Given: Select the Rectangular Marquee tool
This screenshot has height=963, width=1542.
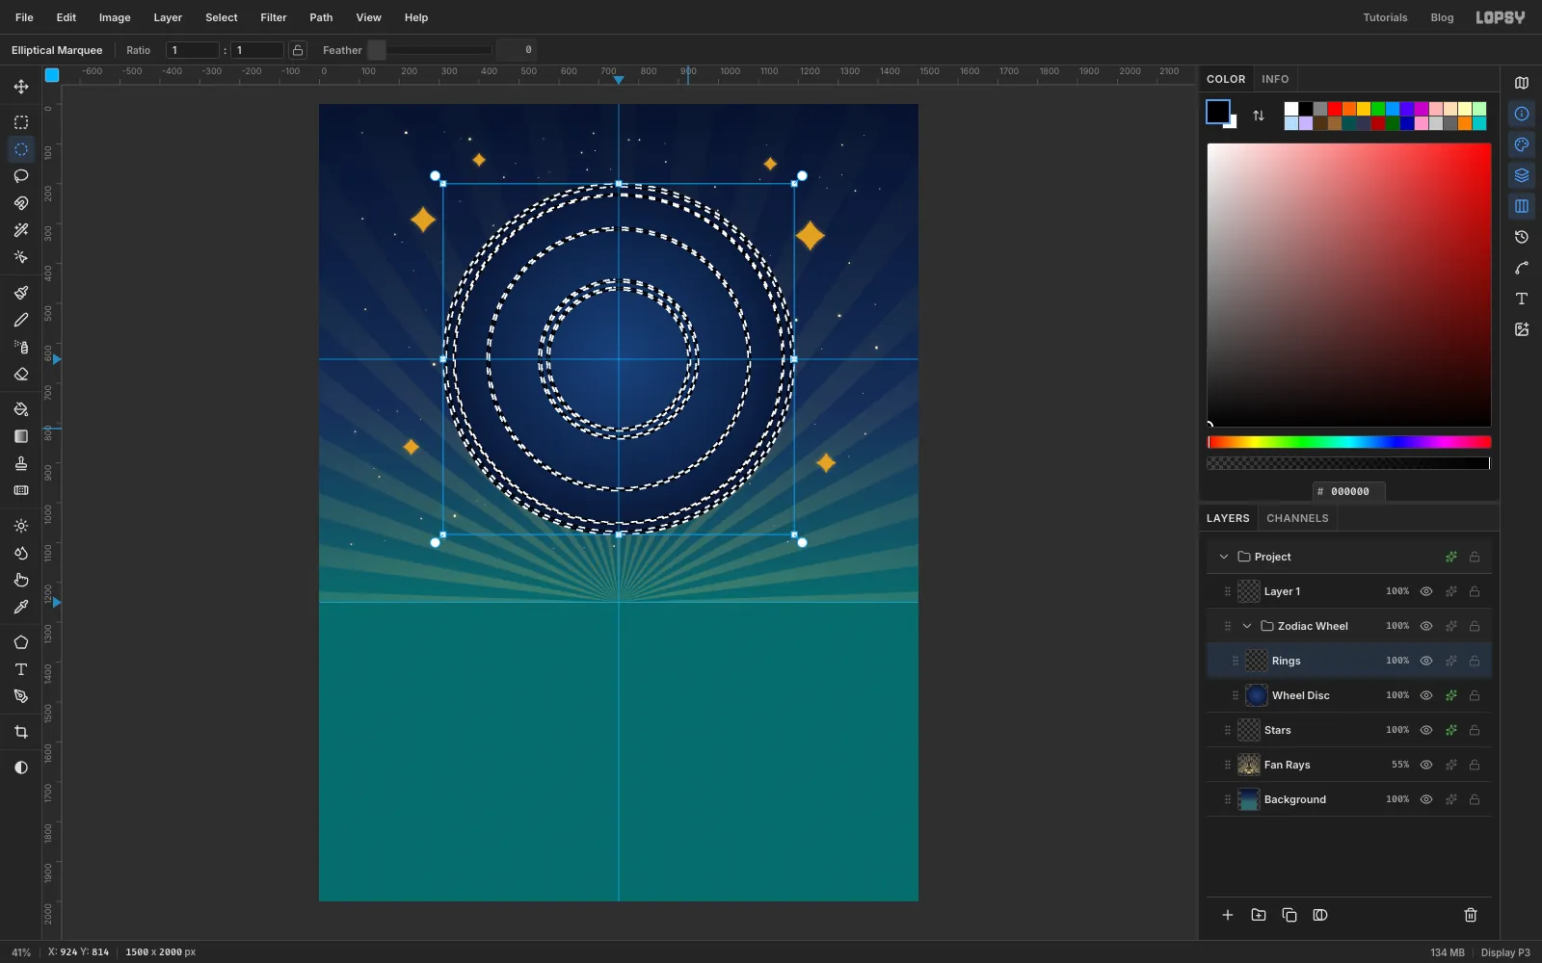Looking at the screenshot, I should [21, 122].
